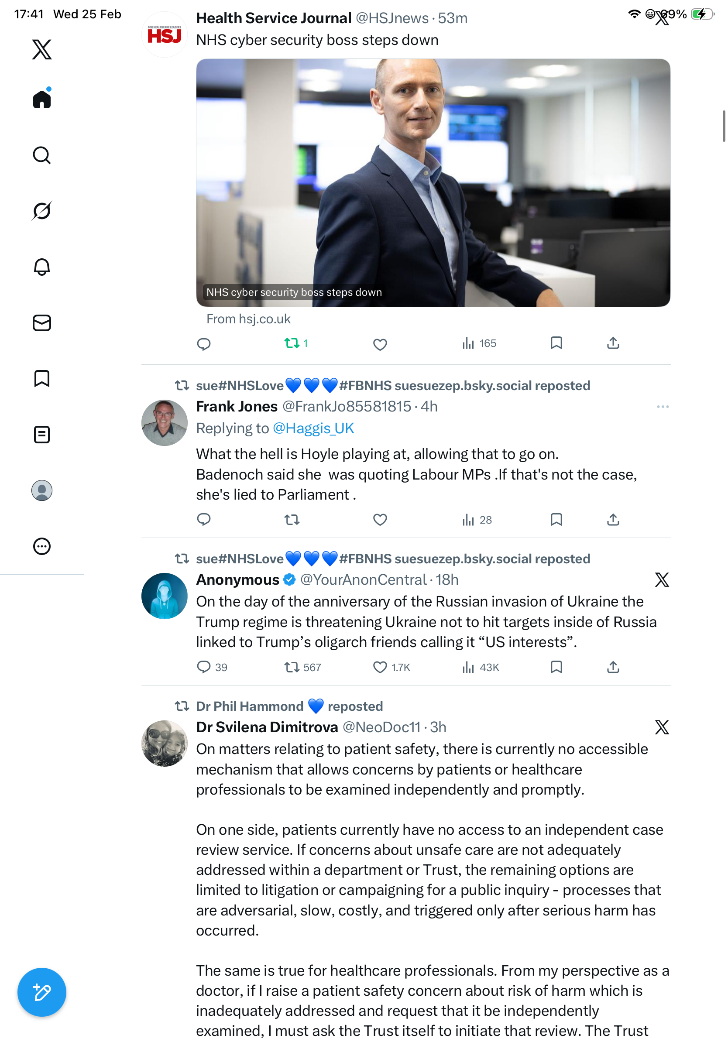
Task: Open Bookmarks in the sidebar
Action: (x=42, y=378)
